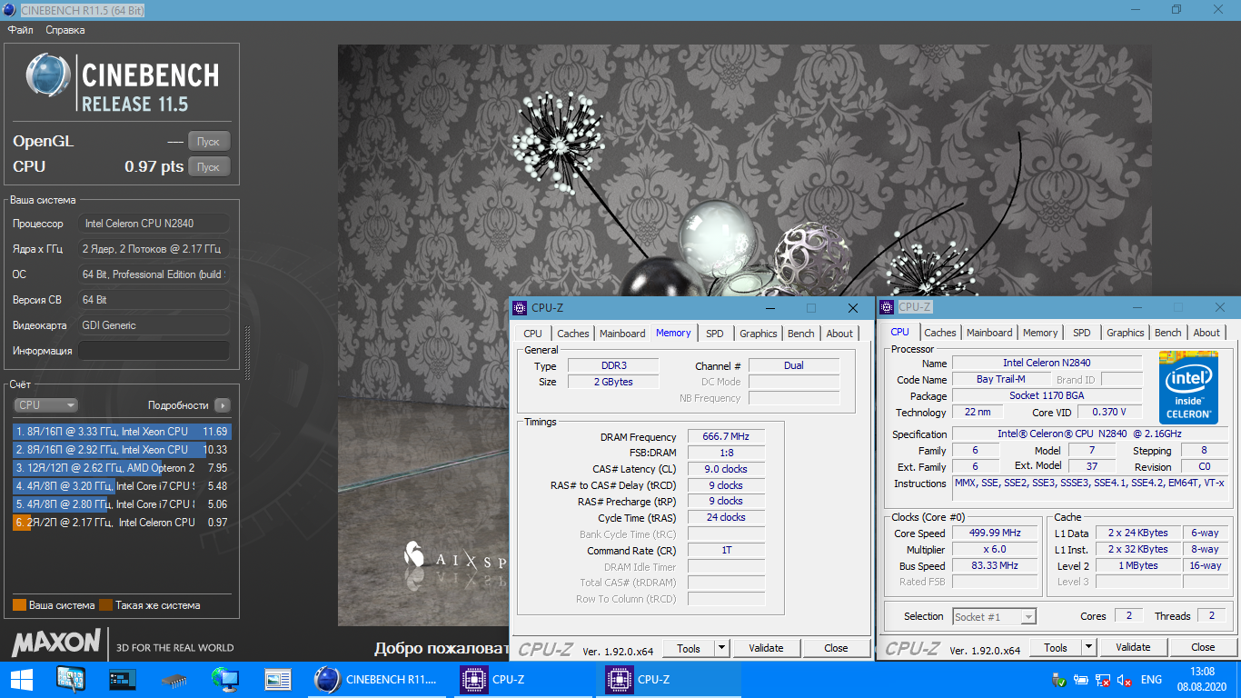Select ranking row 2Я/2П Intel Celeron 0.97

[x=122, y=523]
